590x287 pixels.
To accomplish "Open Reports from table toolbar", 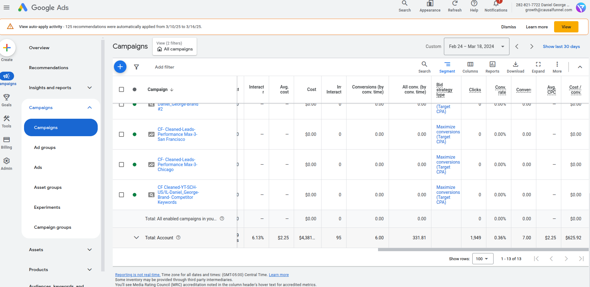I will point(492,67).
